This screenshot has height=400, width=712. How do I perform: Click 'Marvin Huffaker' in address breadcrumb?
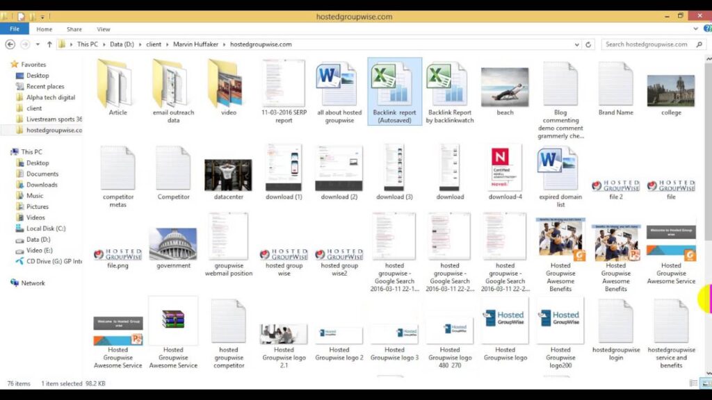pyautogui.click(x=195, y=44)
